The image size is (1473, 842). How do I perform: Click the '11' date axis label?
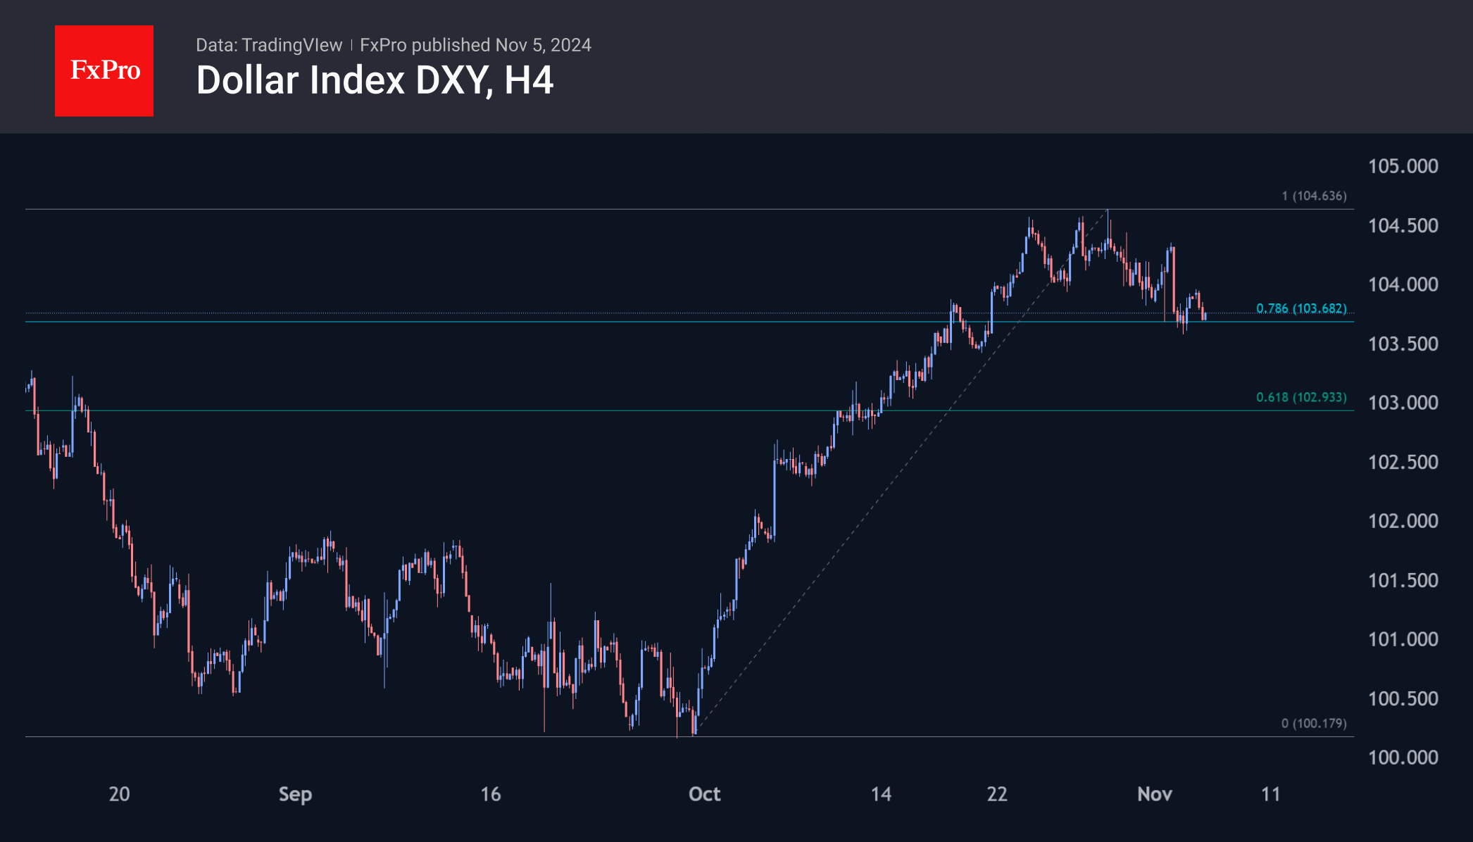pyautogui.click(x=1270, y=794)
